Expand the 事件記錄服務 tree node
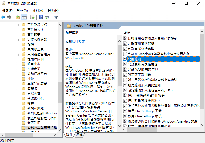Image resolution: width=205 pixels, height=143 pixels. point(18,25)
